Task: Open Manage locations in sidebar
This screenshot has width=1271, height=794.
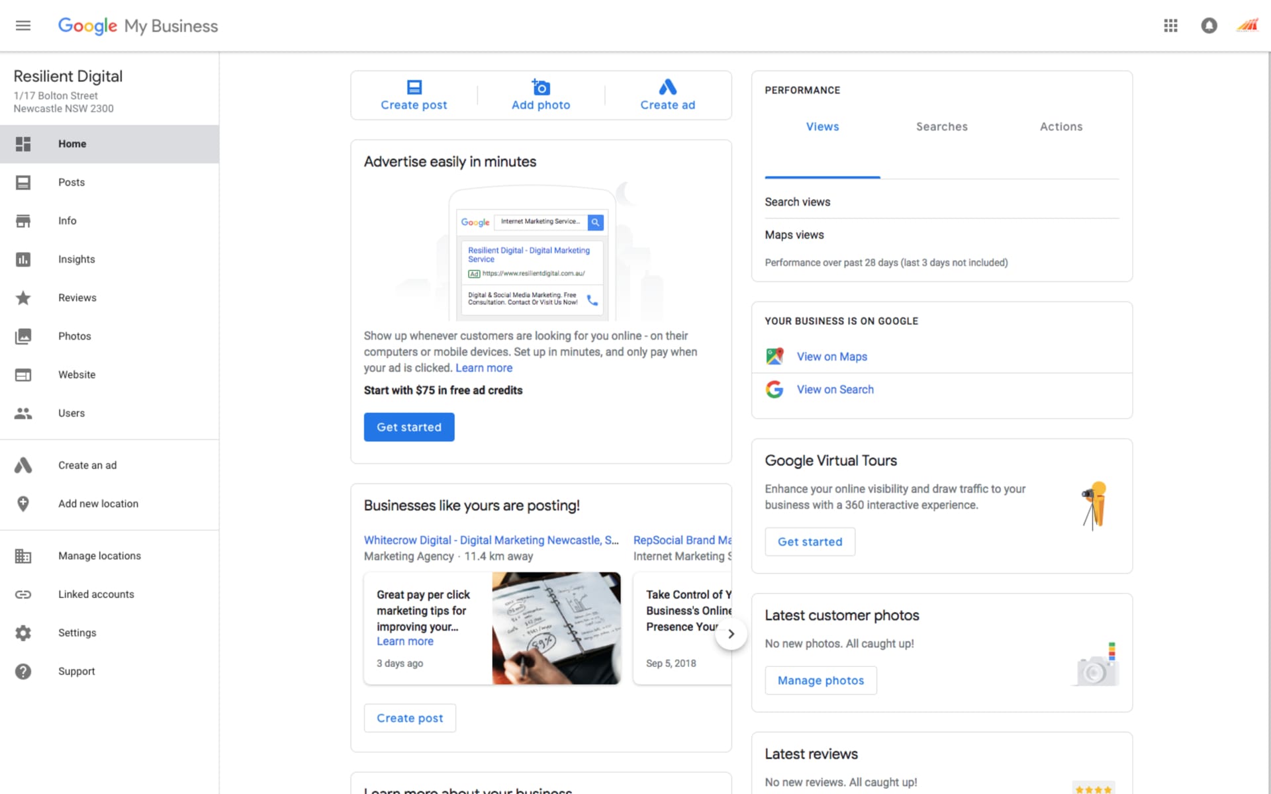Action: [x=109, y=556]
